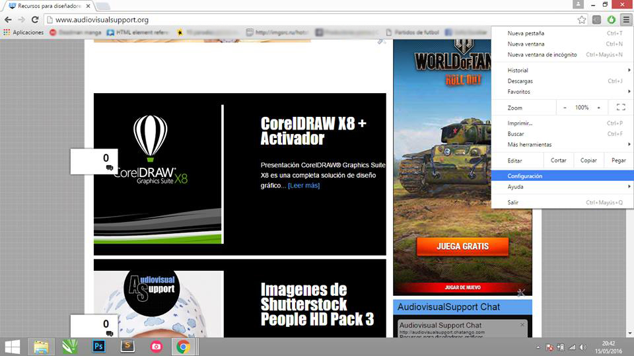Choose Salir to quit Chrome
This screenshot has width=634, height=356.
(563, 202)
